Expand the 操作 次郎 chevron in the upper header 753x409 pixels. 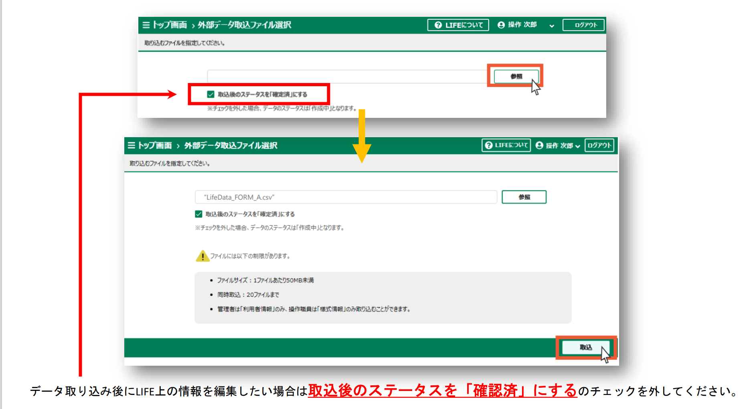coord(552,26)
